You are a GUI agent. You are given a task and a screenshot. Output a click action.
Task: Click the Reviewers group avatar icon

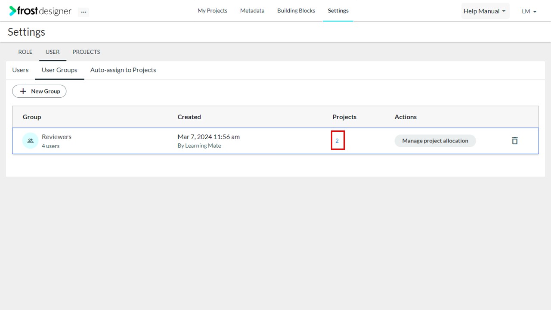pyautogui.click(x=30, y=140)
